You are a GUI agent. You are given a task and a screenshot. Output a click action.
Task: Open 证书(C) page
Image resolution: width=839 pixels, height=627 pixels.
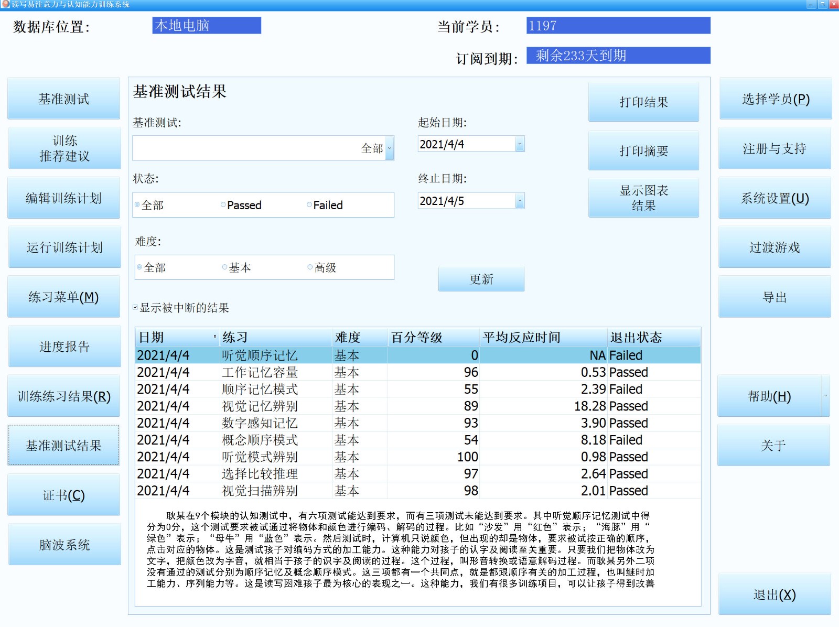[64, 495]
